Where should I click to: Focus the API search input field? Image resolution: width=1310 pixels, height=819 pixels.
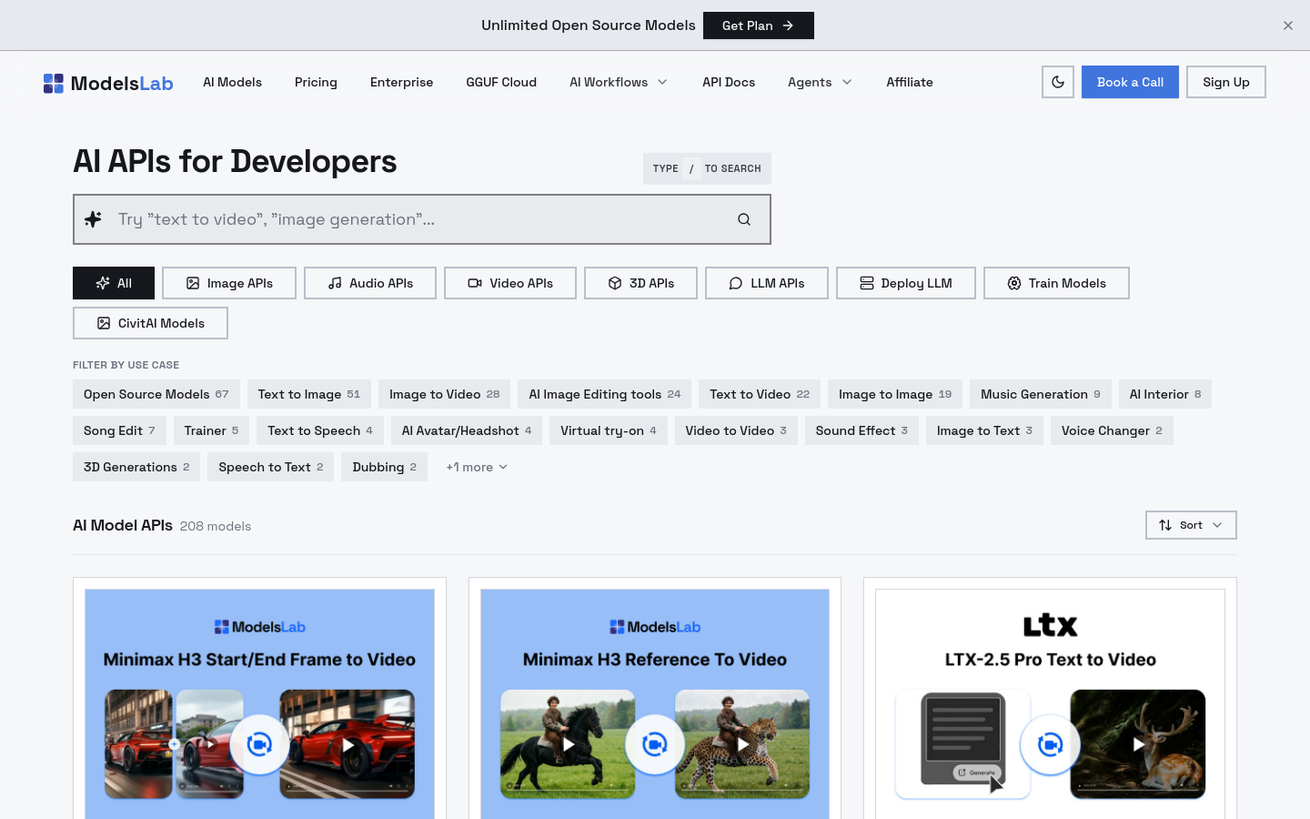click(x=422, y=219)
